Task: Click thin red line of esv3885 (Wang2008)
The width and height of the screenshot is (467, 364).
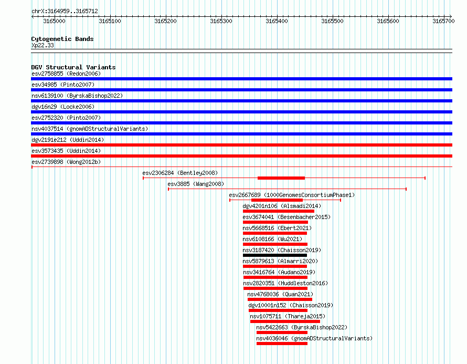Action: coord(288,189)
